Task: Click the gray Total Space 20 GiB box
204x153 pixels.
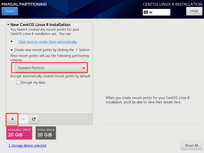Action: tap(46, 133)
